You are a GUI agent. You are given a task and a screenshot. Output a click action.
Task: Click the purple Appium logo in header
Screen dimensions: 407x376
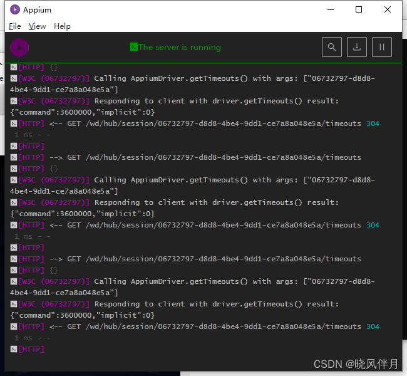pos(19,48)
